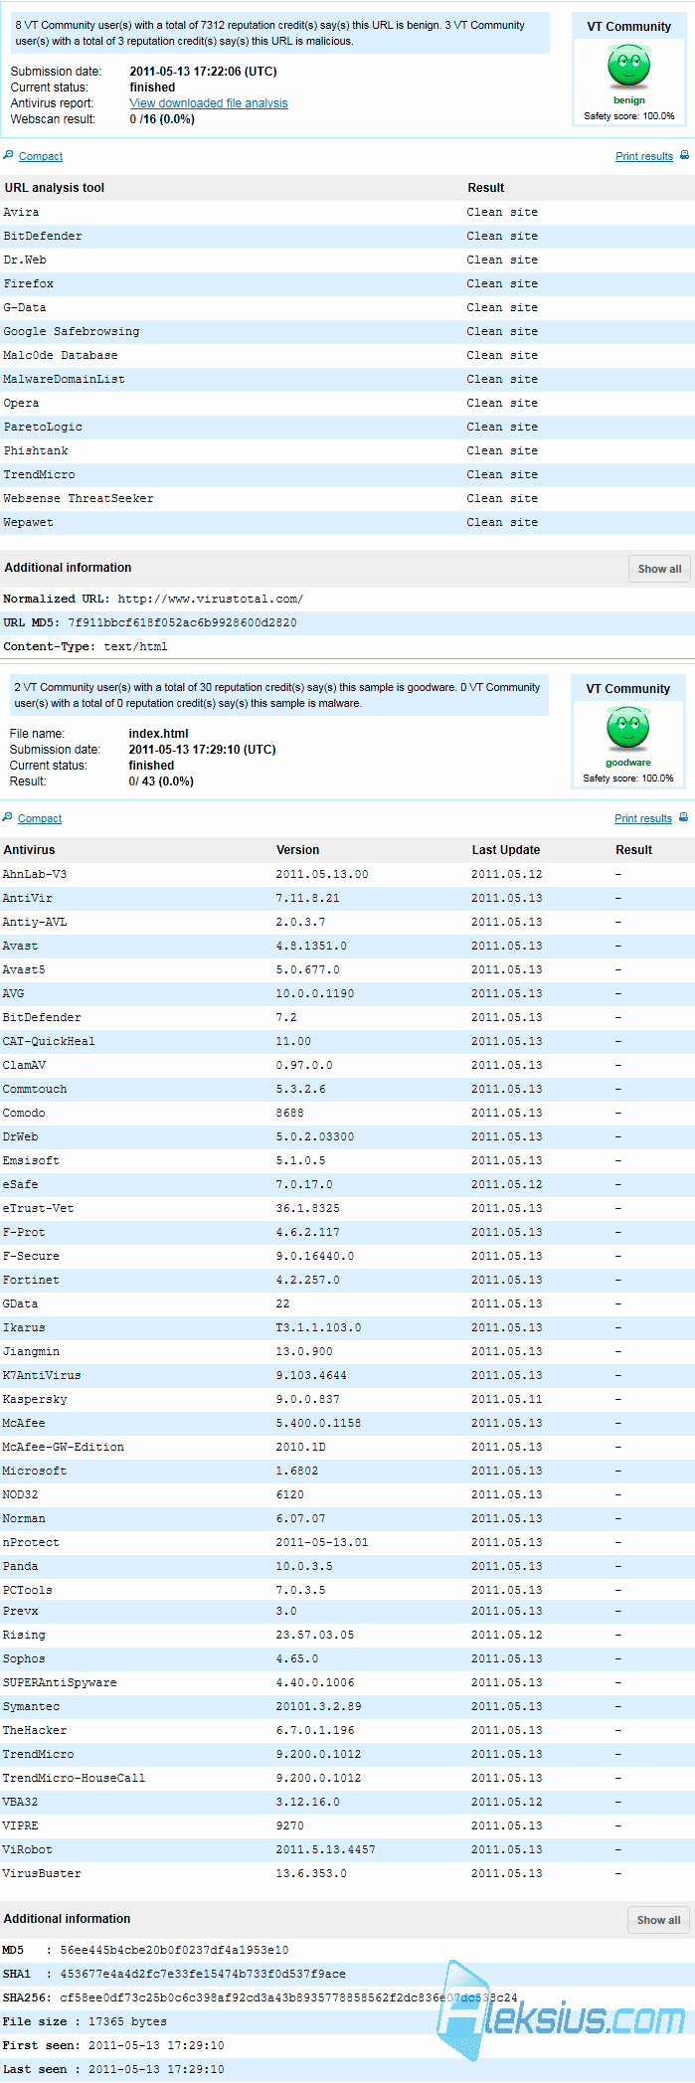The height and width of the screenshot is (2083, 695).
Task: Click the URL submission date 17:22:06 value
Action: pos(204,72)
